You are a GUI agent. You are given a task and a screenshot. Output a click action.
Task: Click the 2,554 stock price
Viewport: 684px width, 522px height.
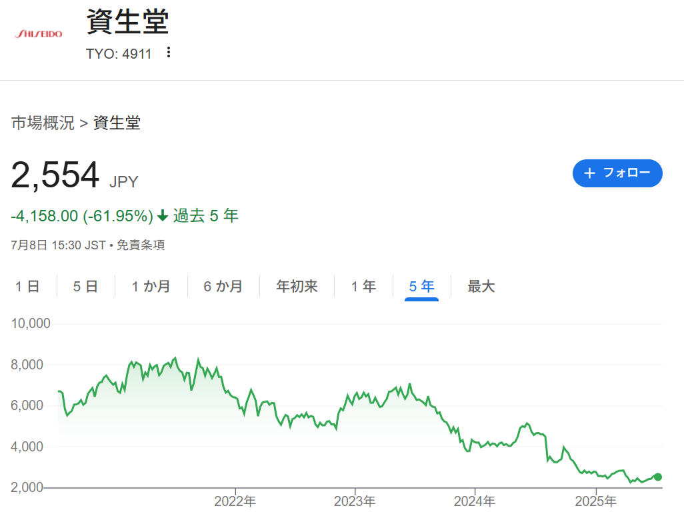(x=55, y=175)
